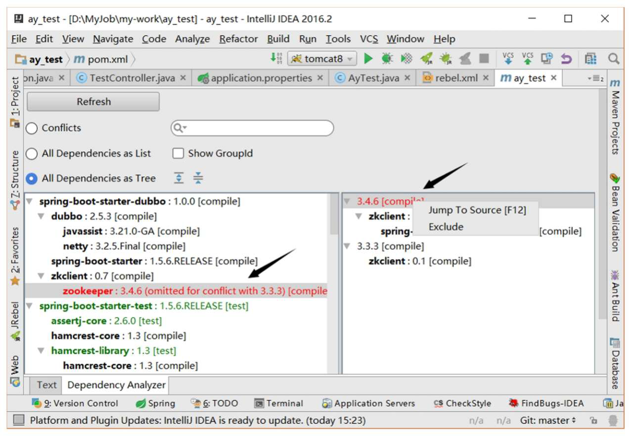The width and height of the screenshot is (633, 436).
Task: Start debugging with the green bug icon
Action: 387,59
